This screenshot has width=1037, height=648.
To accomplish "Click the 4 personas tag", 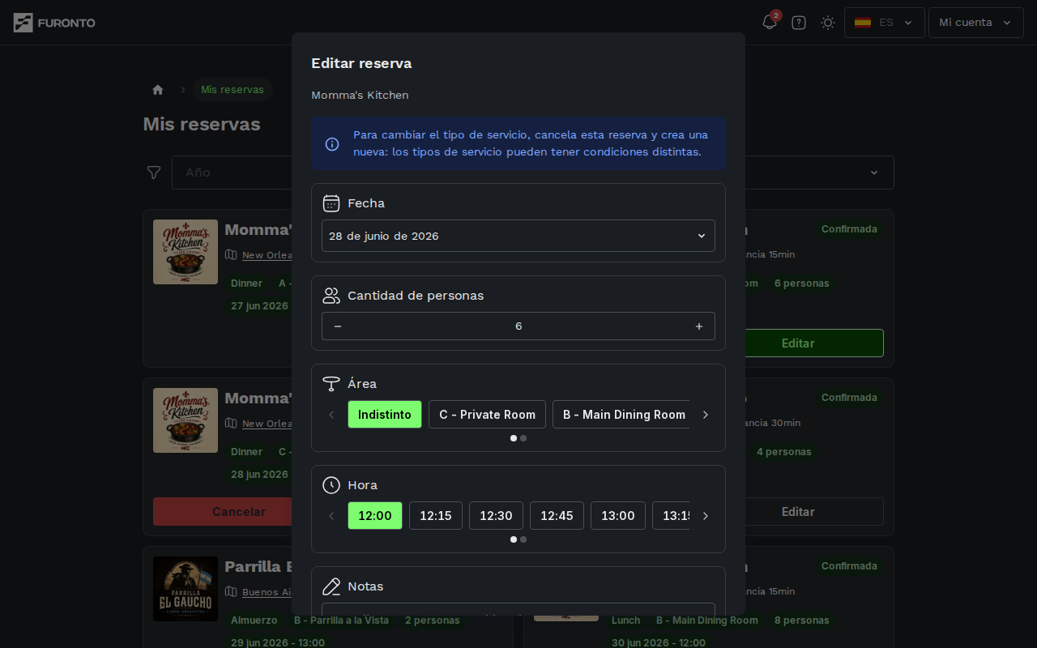I will pos(784,452).
